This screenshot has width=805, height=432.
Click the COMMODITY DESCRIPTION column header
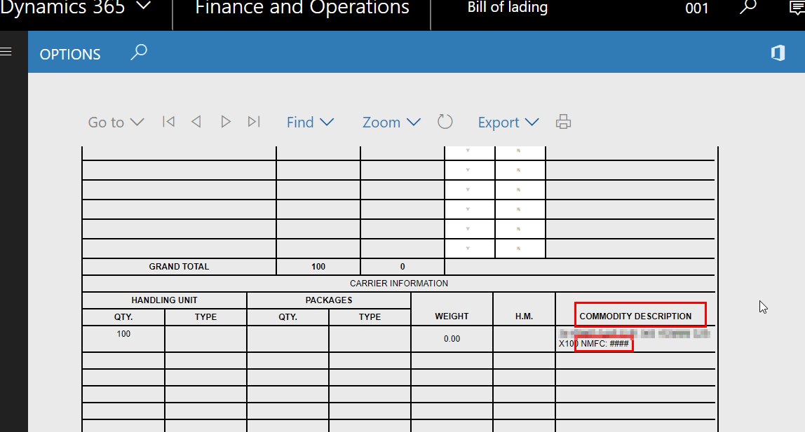tap(635, 316)
